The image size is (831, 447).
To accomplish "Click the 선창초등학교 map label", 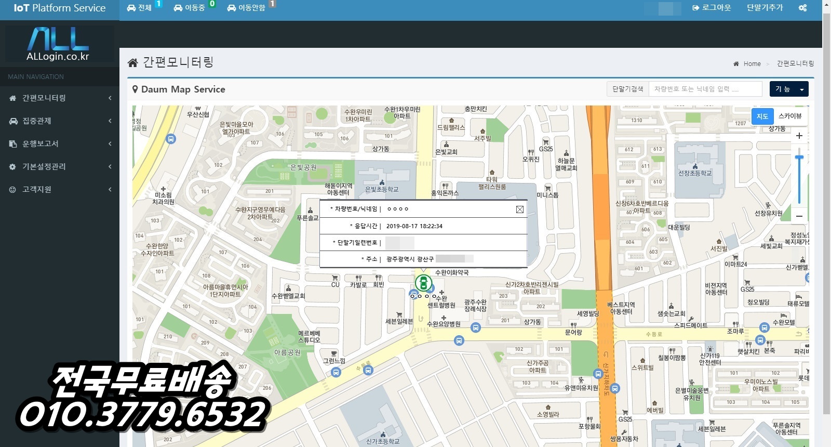I will tap(695, 173).
